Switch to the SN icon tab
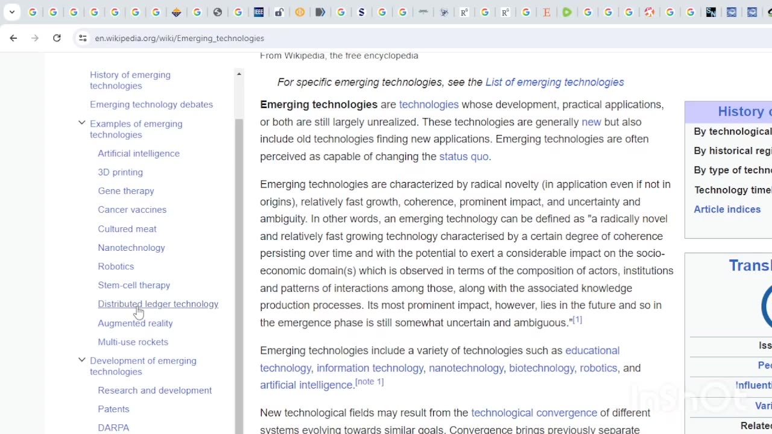Screen dimensions: 772x434 [x=710, y=12]
